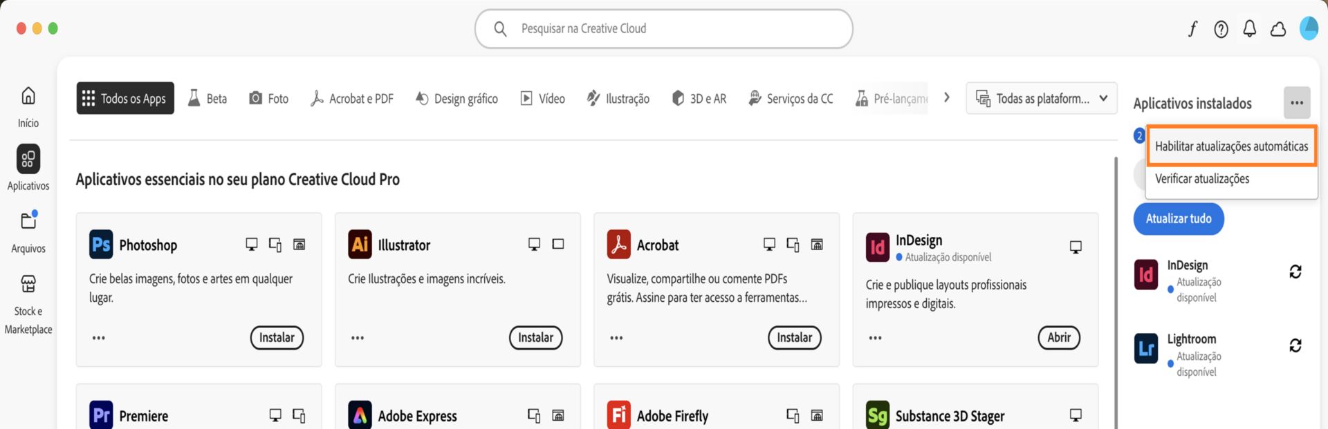Open the Aplicativos instalados ellipsis menu
This screenshot has height=429, width=1328.
point(1298,102)
